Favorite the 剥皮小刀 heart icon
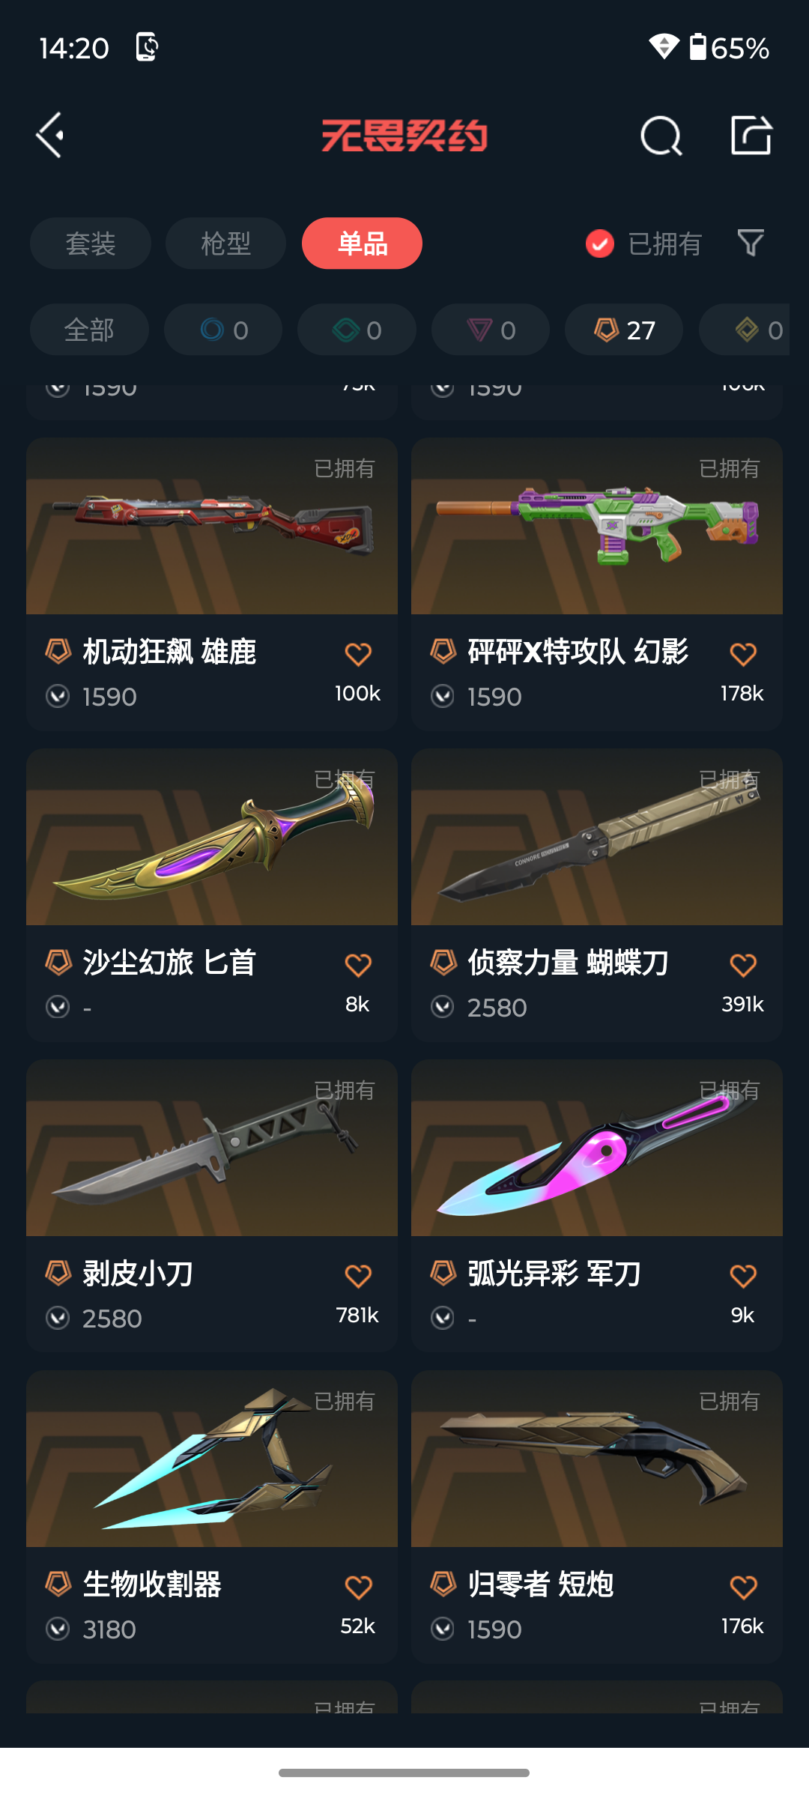 tap(358, 1276)
